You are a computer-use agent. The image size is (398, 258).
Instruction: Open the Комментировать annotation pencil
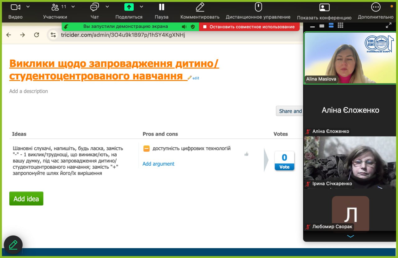tap(200, 7)
